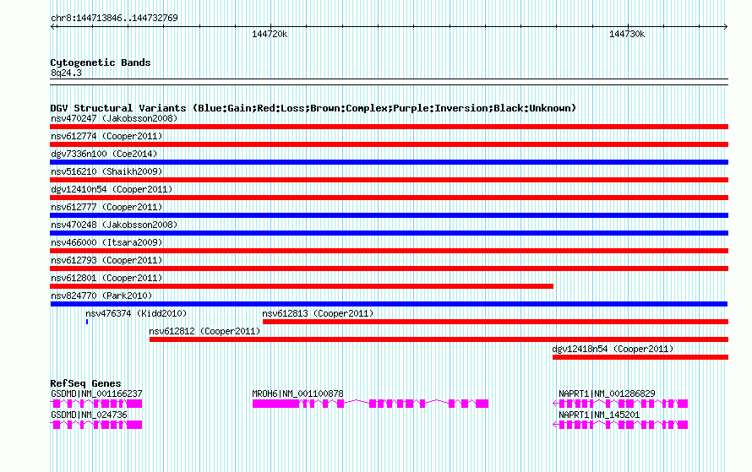The image size is (752, 472).
Task: Open the nsv612813 (Cooper2011) red bar
Action: 495,322
